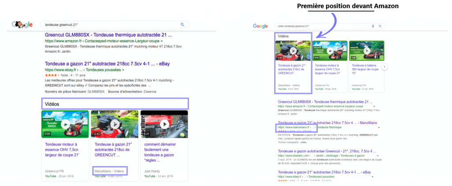Click the 'YouTube - 12 avr. 2018' source line

click(x=159, y=176)
